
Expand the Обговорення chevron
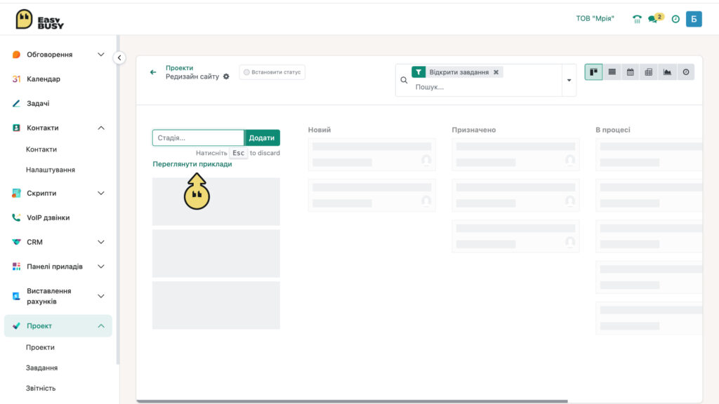tap(101, 55)
